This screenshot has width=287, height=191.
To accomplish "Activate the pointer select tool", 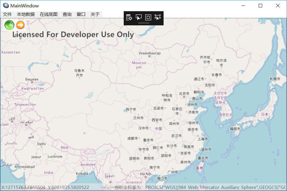I will point(139,17).
